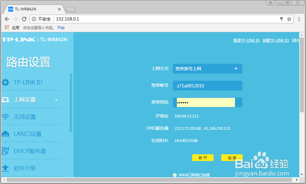The width and height of the screenshot is (306, 184).
Task: Open TP-LINK ID menu item
Action: [x=28, y=82]
